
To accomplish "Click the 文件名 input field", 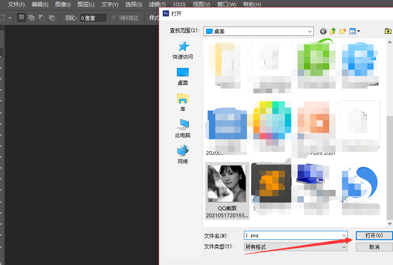I will [x=295, y=235].
